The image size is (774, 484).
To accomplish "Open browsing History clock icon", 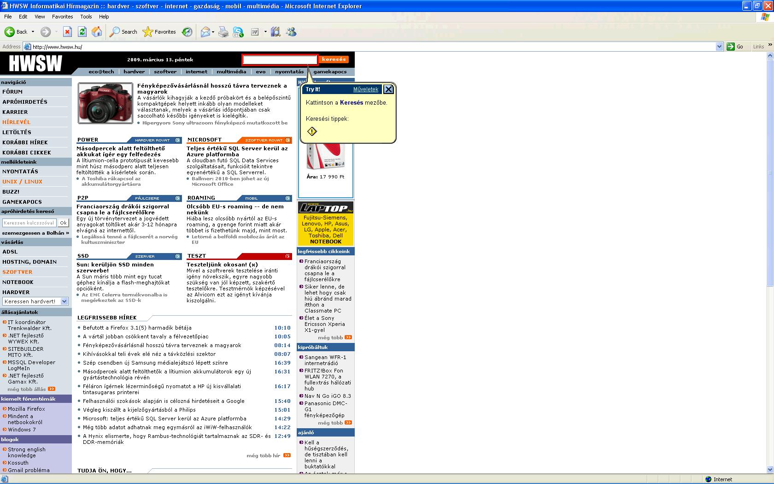I will [187, 32].
